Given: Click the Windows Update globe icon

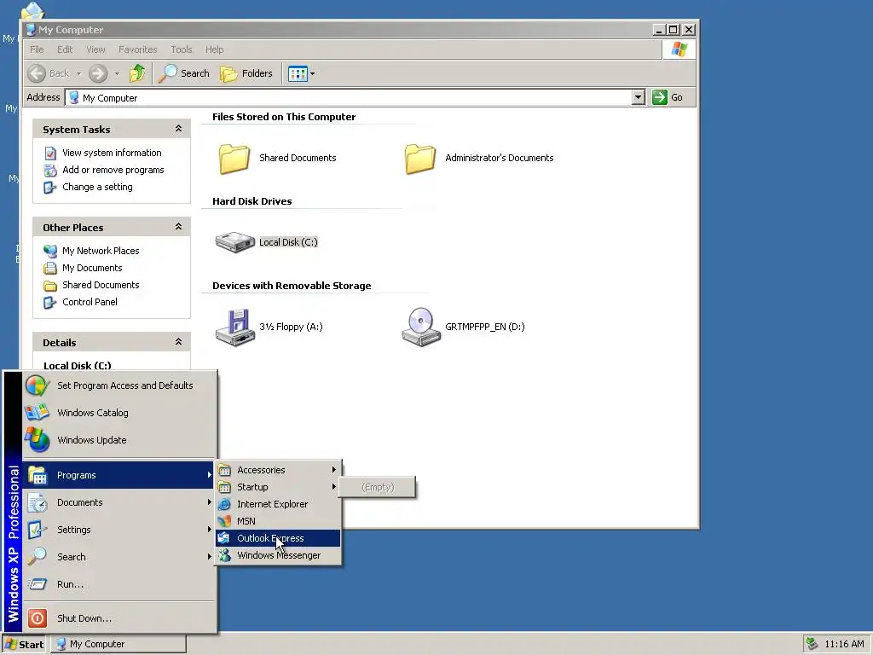Looking at the screenshot, I should [38, 440].
